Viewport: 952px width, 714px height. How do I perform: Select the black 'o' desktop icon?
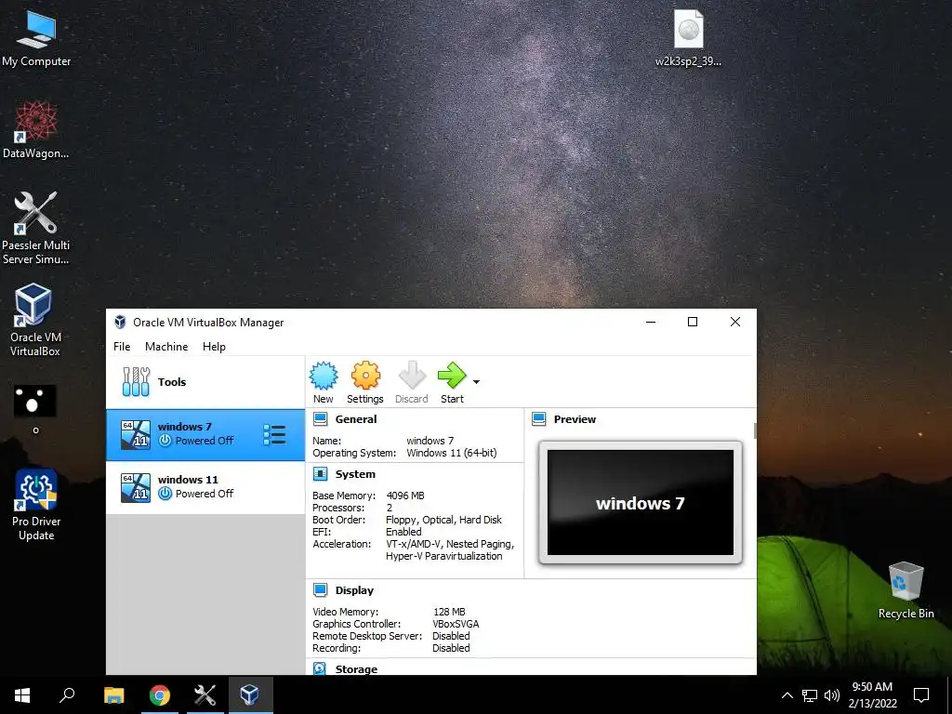pos(35,410)
